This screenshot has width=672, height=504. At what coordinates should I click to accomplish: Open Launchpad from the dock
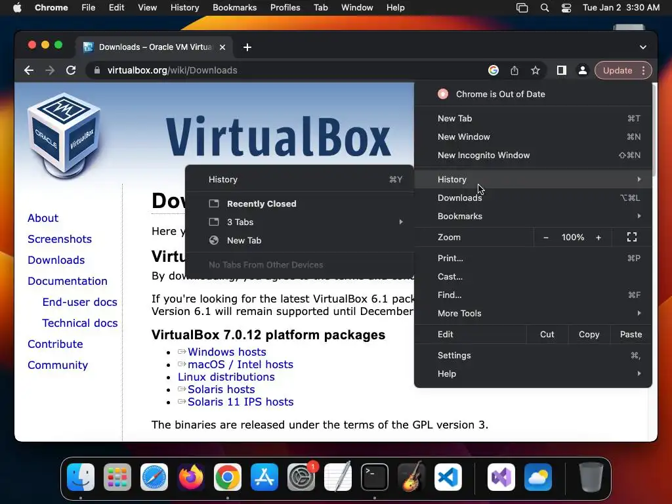click(117, 477)
